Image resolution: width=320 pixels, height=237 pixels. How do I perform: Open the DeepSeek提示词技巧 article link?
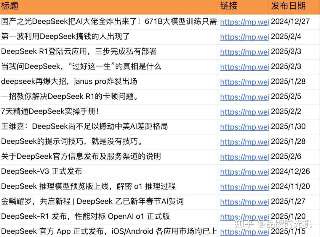click(x=244, y=142)
